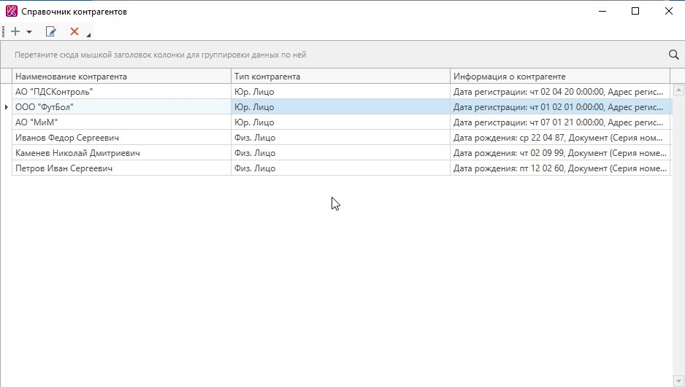Image resolution: width=685 pixels, height=387 pixels.
Task: Expand the toolbar customization corner arrow
Action: (88, 35)
